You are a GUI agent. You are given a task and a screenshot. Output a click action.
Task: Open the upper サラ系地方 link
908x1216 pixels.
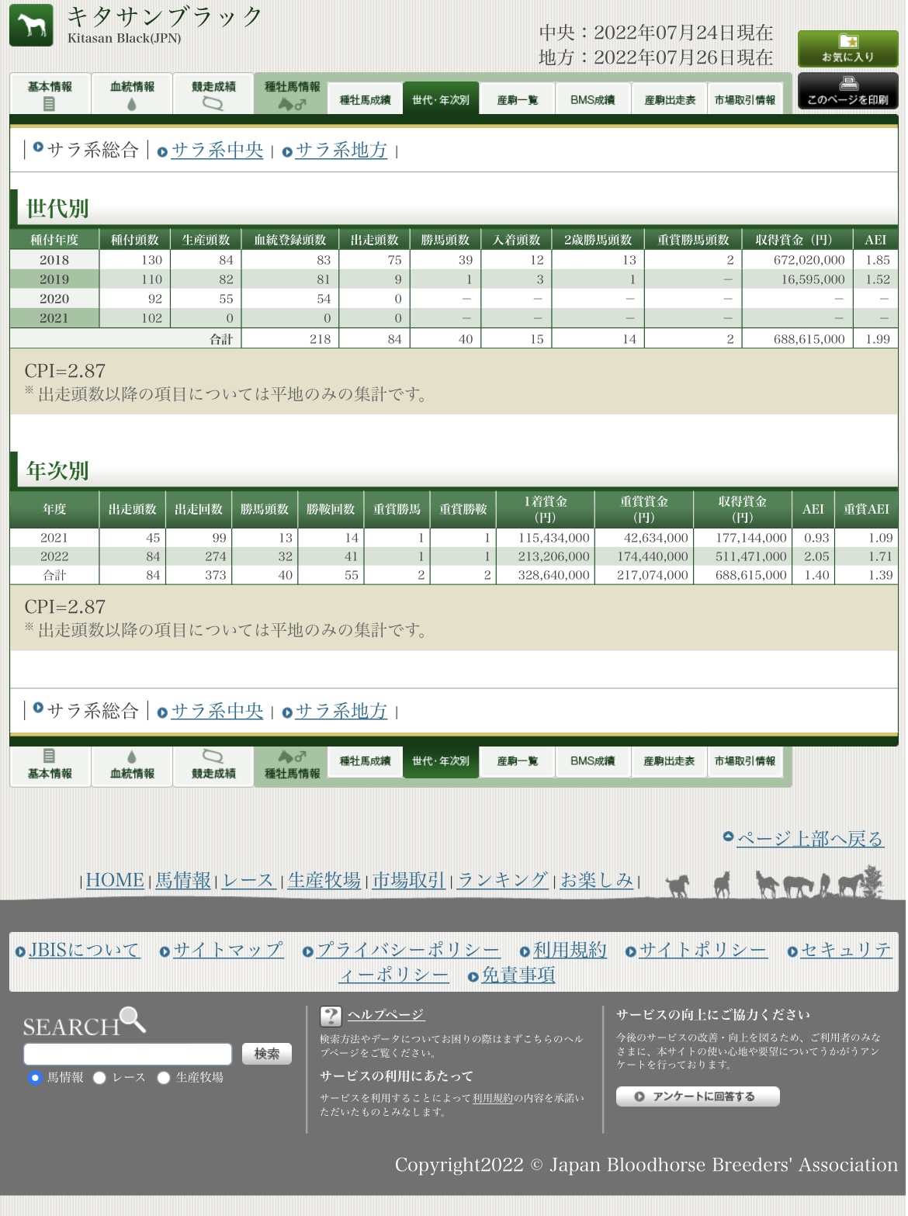[341, 150]
